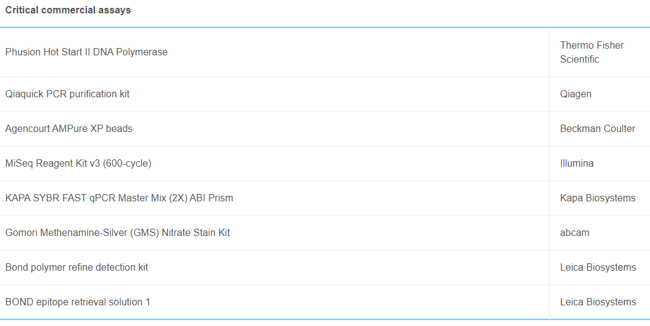Select Bond polymer refine detection kit
This screenshot has width=650, height=326.
77,268
